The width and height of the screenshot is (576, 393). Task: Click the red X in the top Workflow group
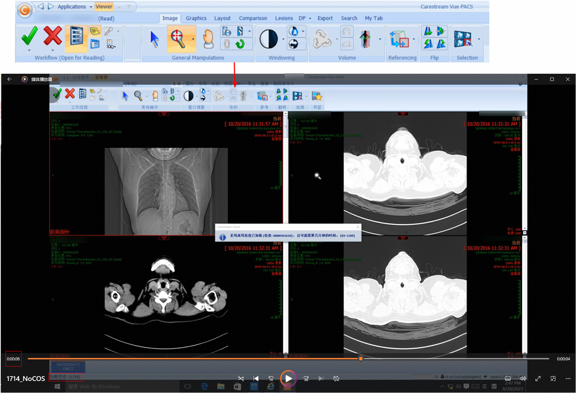(53, 36)
